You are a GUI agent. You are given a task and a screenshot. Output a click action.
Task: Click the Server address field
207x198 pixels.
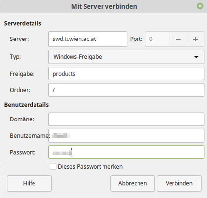click(x=88, y=39)
